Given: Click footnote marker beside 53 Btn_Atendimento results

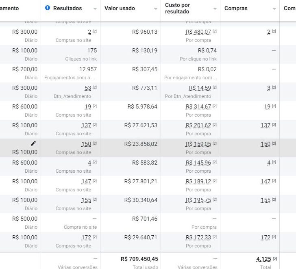Looking at the screenshot, I should [x=95, y=88].
